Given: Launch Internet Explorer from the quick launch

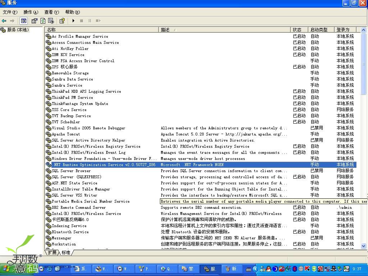Looking at the screenshot, I should tap(49, 269).
